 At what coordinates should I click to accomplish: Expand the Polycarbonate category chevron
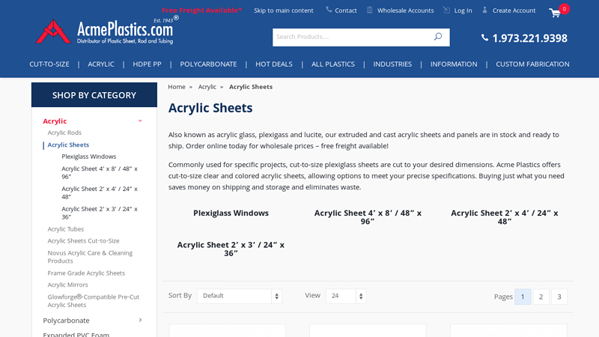coord(140,321)
